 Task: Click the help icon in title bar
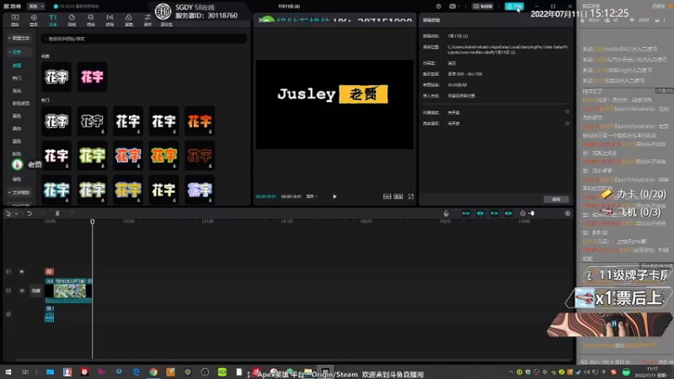coord(438,7)
